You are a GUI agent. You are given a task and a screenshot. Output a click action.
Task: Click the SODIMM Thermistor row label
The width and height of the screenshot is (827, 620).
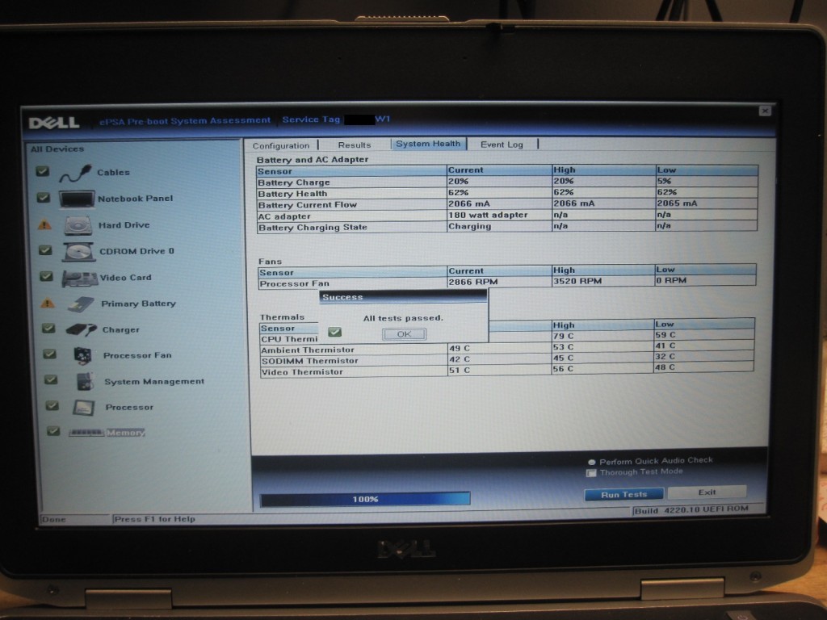coord(309,361)
